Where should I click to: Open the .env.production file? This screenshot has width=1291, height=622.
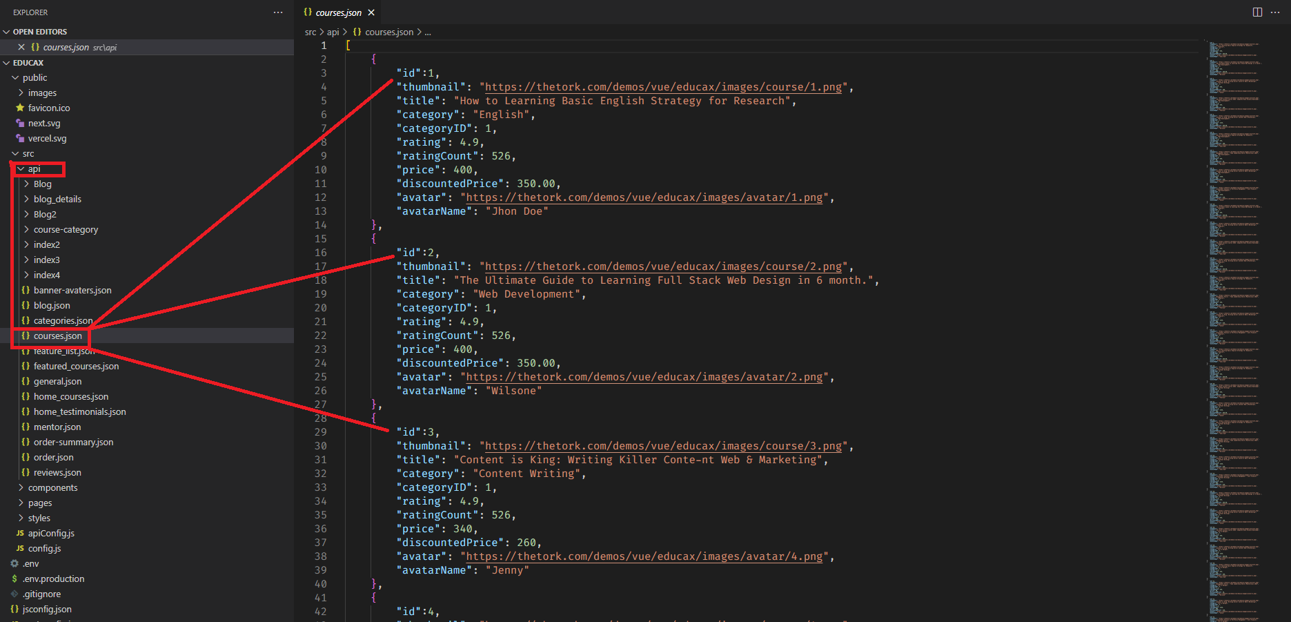pyautogui.click(x=53, y=579)
